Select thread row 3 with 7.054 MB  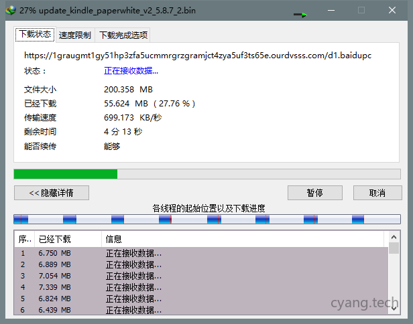(201, 276)
